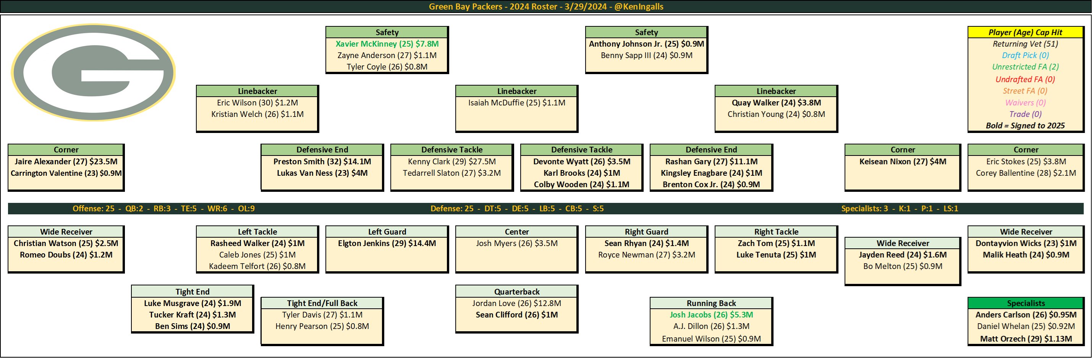Select Waivers (0) legend entry
This screenshot has width=1092, height=358.
(x=1026, y=103)
